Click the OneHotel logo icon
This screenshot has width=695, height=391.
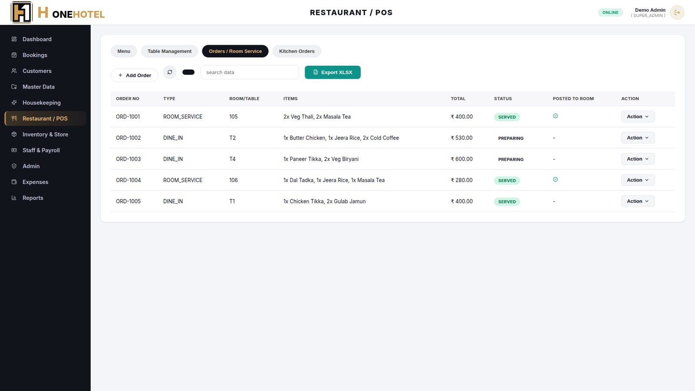pos(22,12)
